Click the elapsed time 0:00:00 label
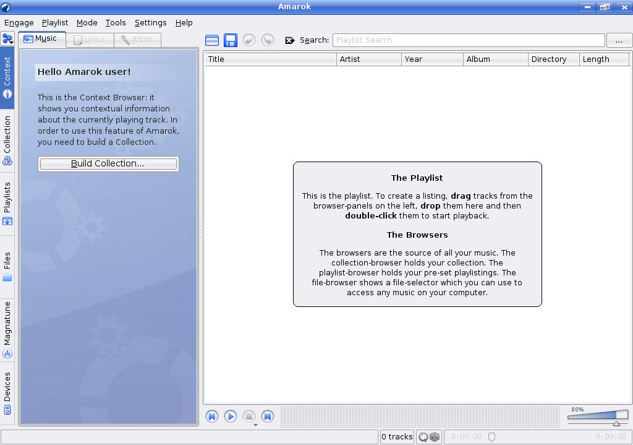Viewport: 633px width, 445px height. point(466,437)
